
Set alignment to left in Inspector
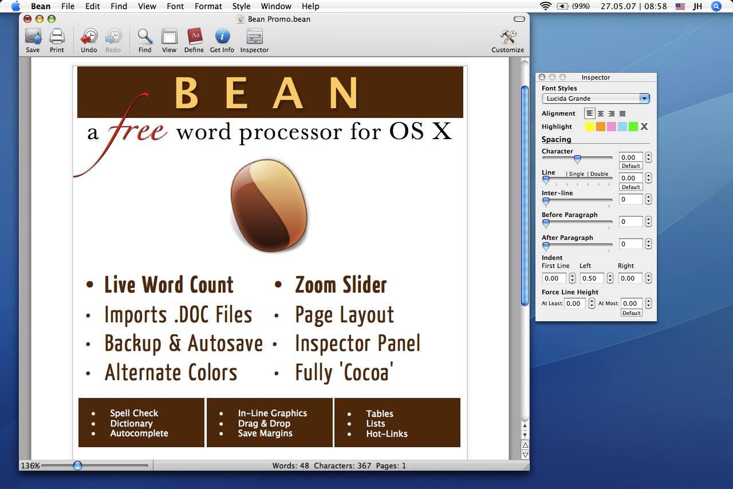(x=589, y=113)
